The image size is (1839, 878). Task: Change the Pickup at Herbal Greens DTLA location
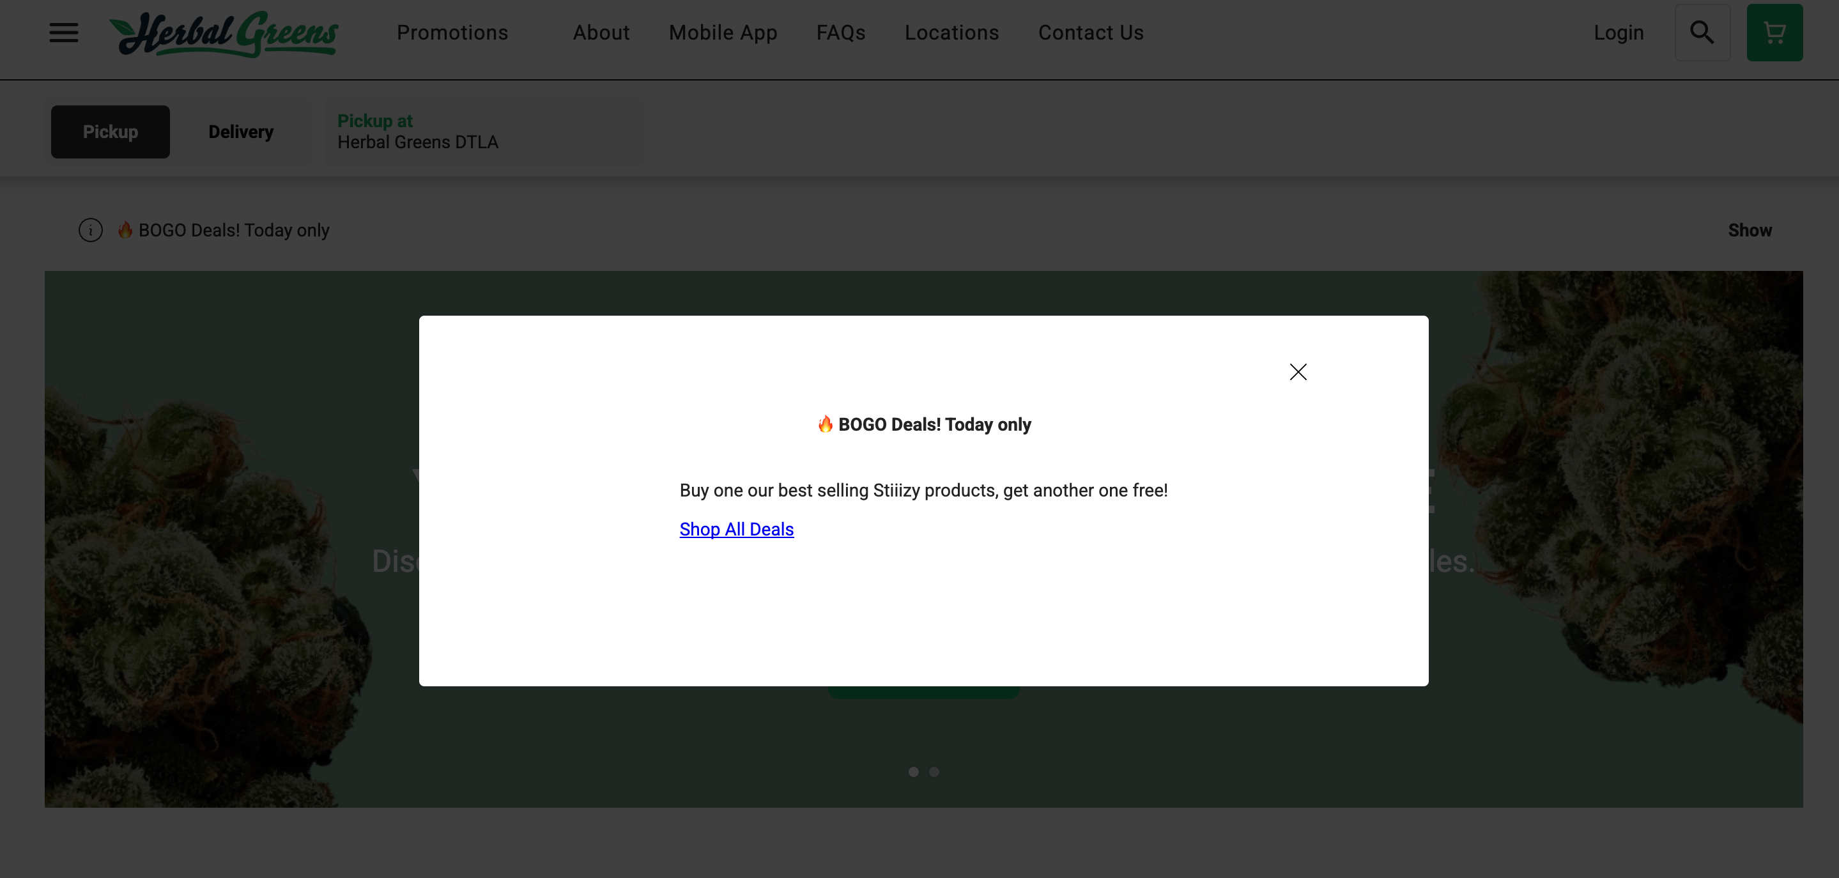484,132
